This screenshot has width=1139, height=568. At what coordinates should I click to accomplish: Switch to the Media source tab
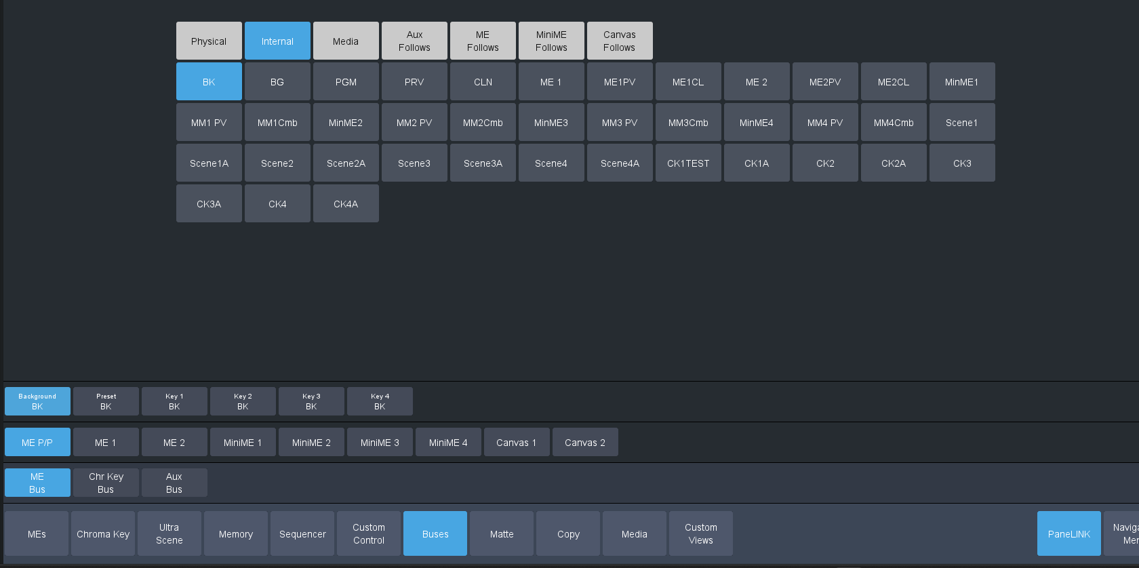pyautogui.click(x=346, y=41)
